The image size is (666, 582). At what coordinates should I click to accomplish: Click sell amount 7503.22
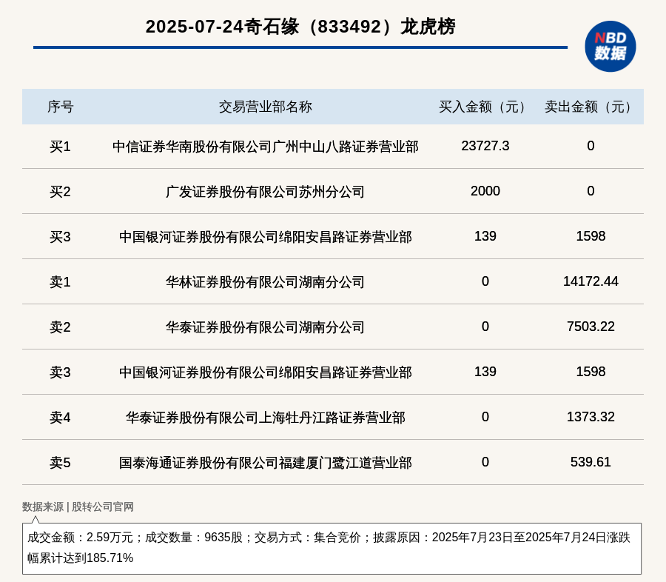[x=591, y=326]
